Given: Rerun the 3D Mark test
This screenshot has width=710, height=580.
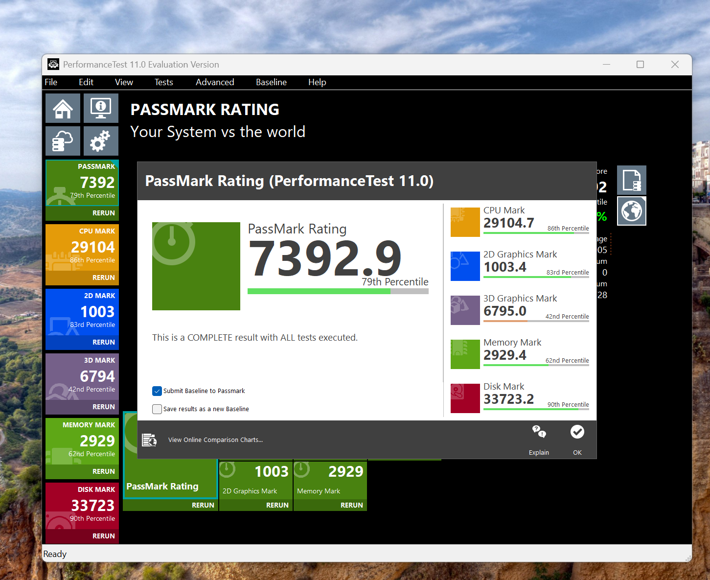Looking at the screenshot, I should point(104,407).
